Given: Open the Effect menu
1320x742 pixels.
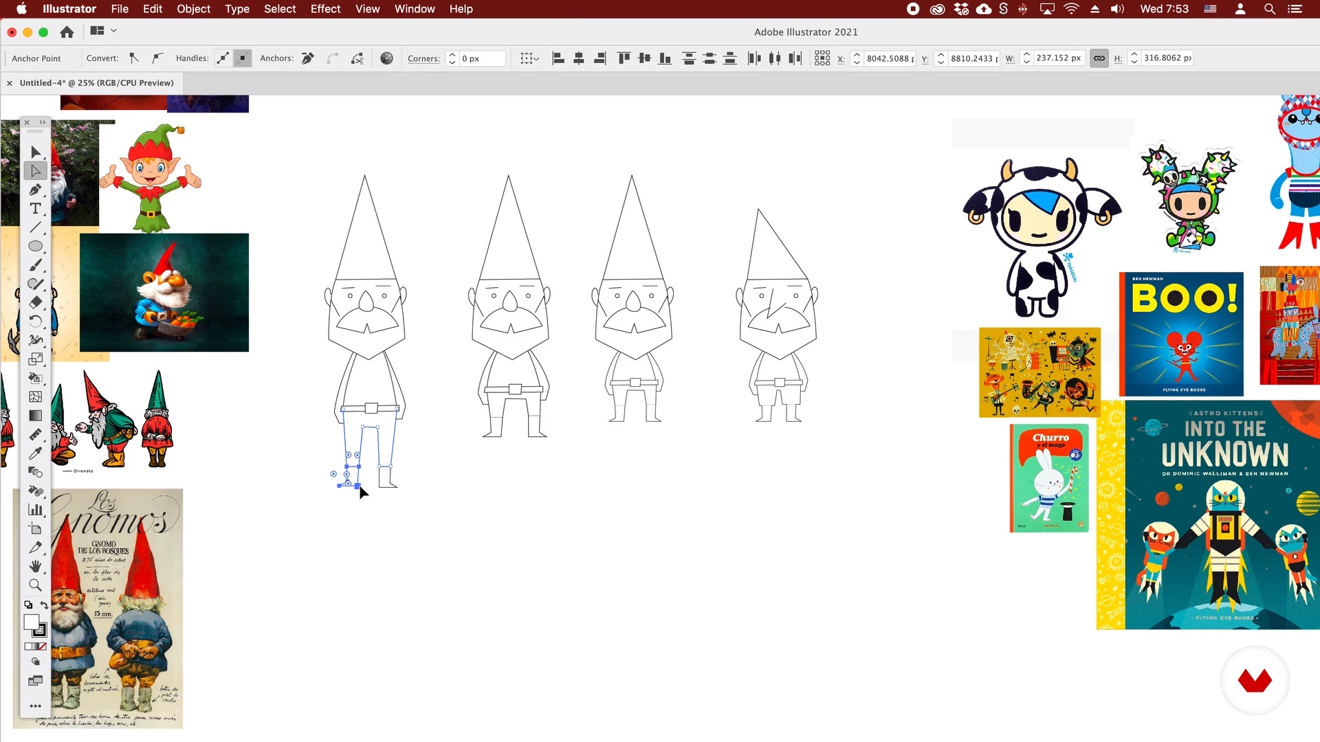Looking at the screenshot, I should [324, 9].
